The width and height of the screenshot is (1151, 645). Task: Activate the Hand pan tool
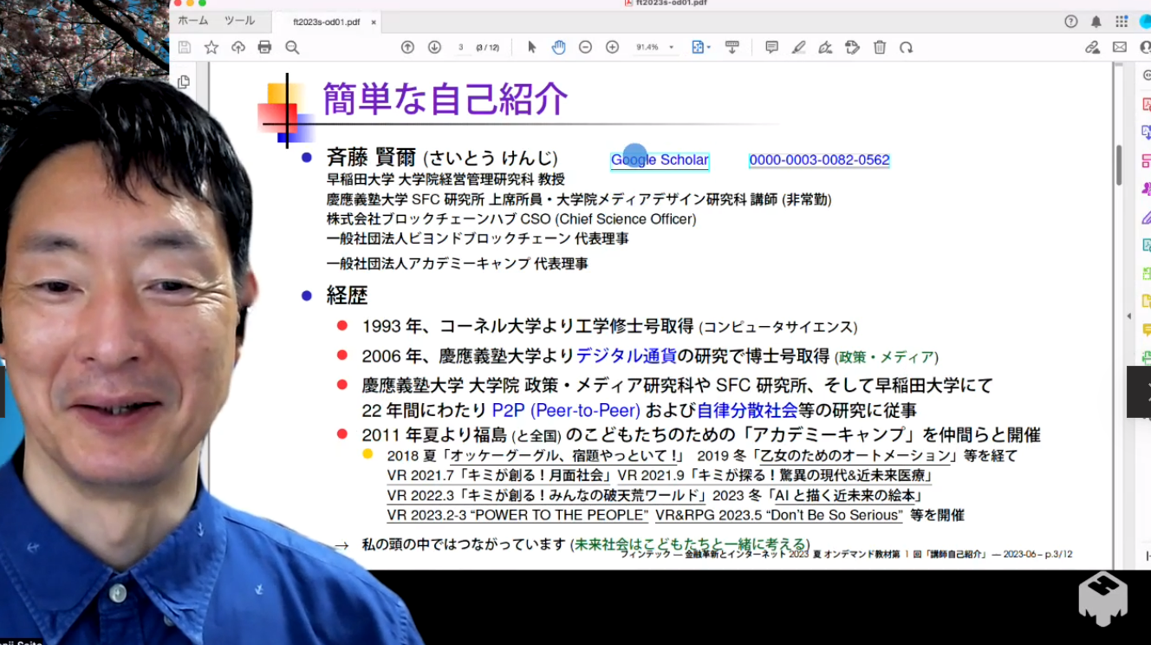pyautogui.click(x=559, y=48)
